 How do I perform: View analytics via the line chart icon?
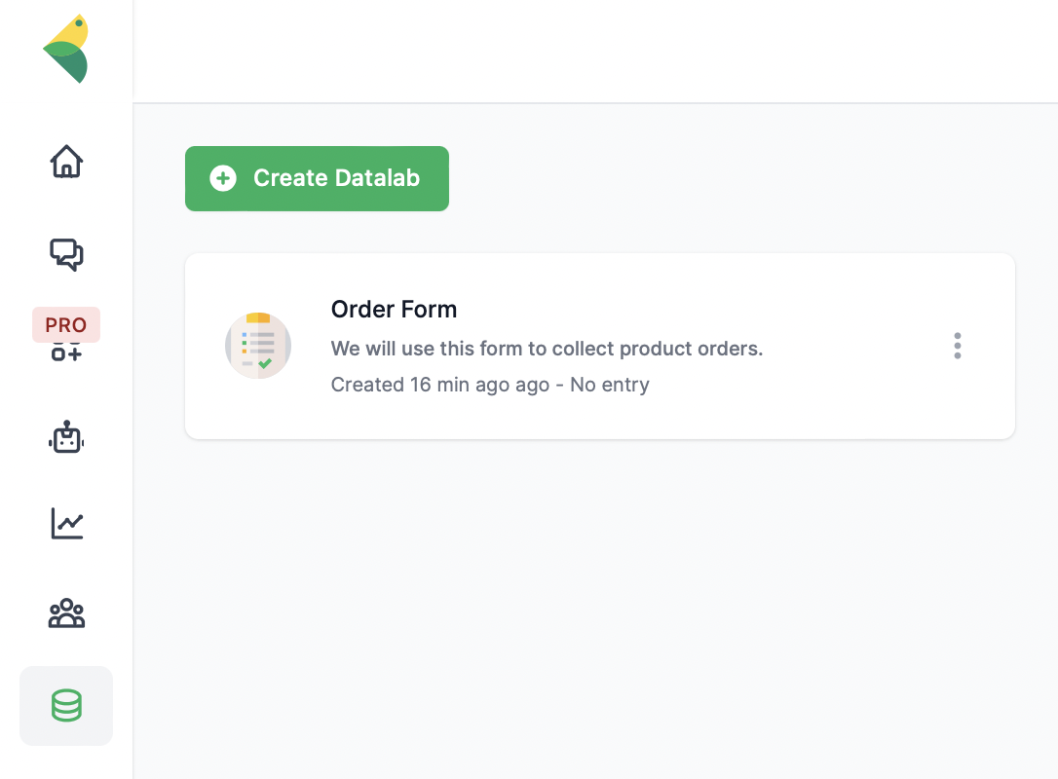[66, 525]
